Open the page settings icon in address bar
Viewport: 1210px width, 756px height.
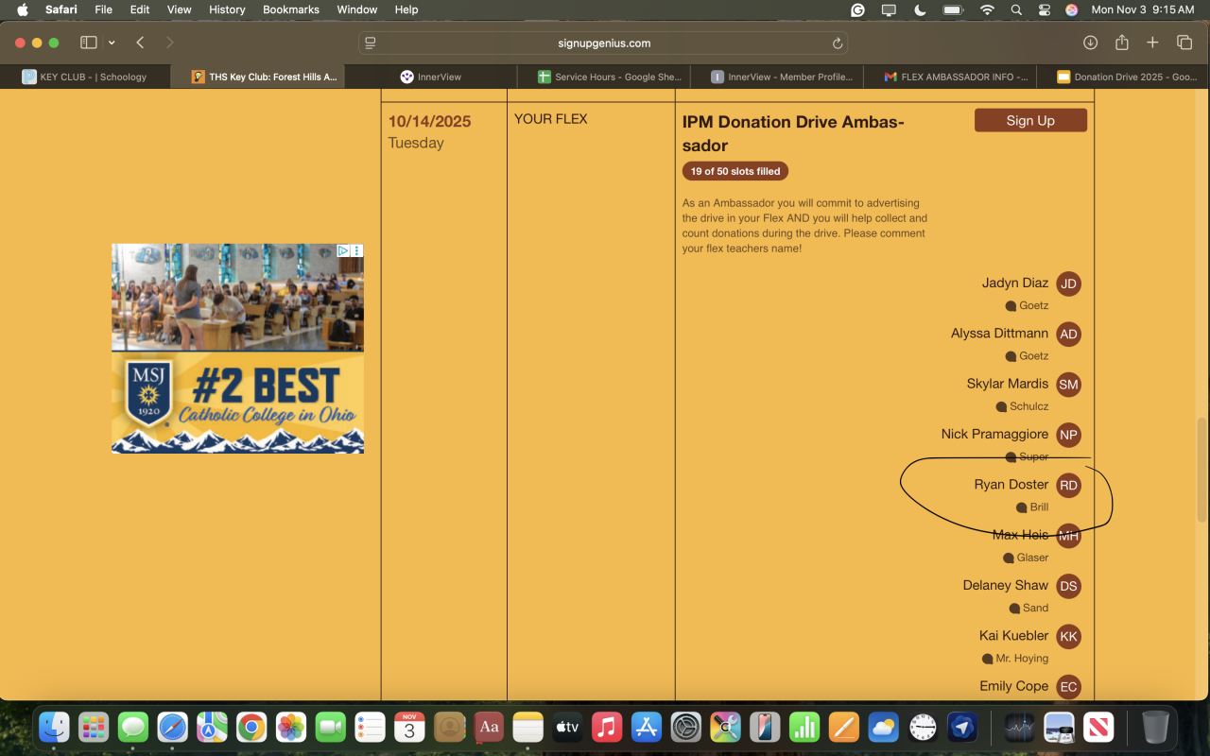tap(371, 43)
